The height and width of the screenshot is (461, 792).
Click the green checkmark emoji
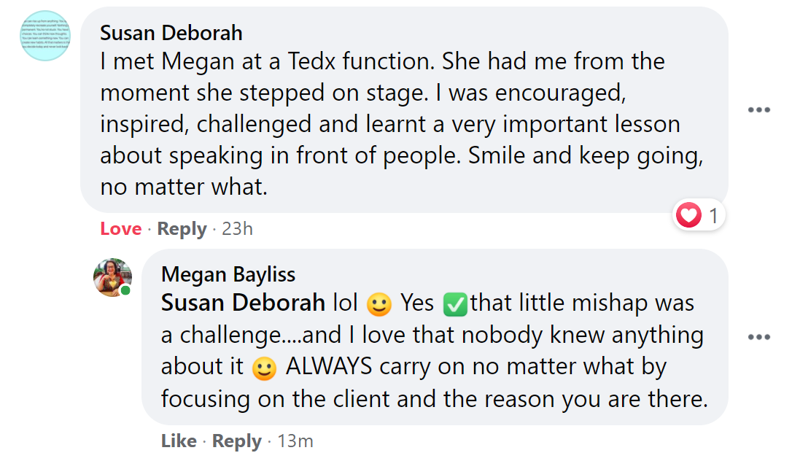pyautogui.click(x=454, y=304)
